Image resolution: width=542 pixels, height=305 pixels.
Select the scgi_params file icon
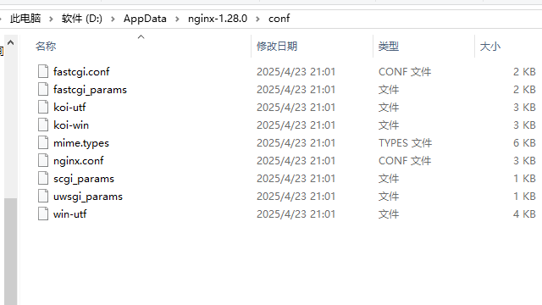(x=43, y=179)
